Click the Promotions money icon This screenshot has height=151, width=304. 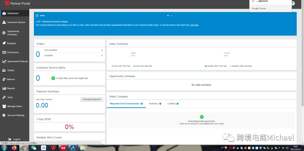[4, 52]
